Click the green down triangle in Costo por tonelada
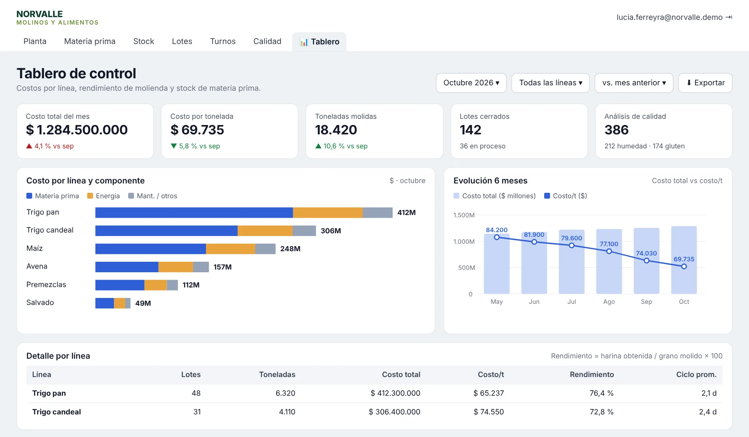 pos(174,146)
